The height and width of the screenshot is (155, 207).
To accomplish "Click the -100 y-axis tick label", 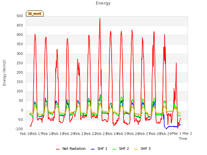I will [19, 129].
